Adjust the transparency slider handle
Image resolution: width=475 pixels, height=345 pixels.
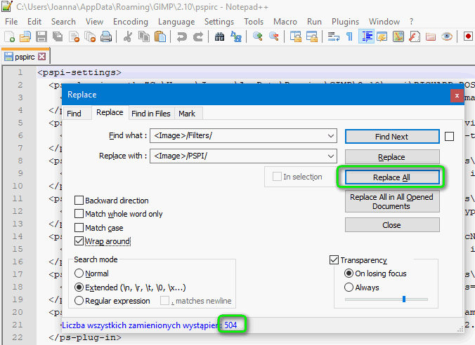coord(404,299)
